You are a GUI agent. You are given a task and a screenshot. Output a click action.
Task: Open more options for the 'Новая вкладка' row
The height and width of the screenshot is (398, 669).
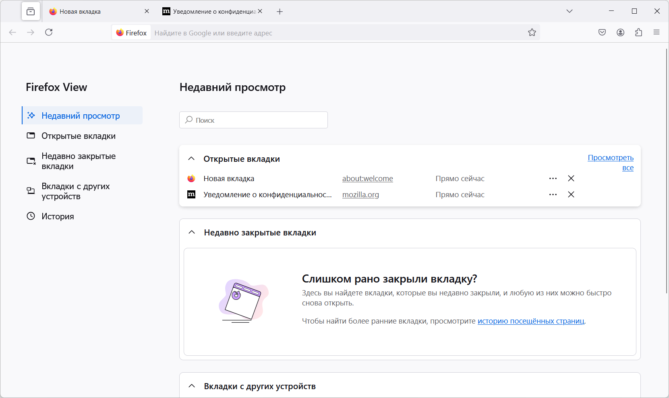coord(553,178)
